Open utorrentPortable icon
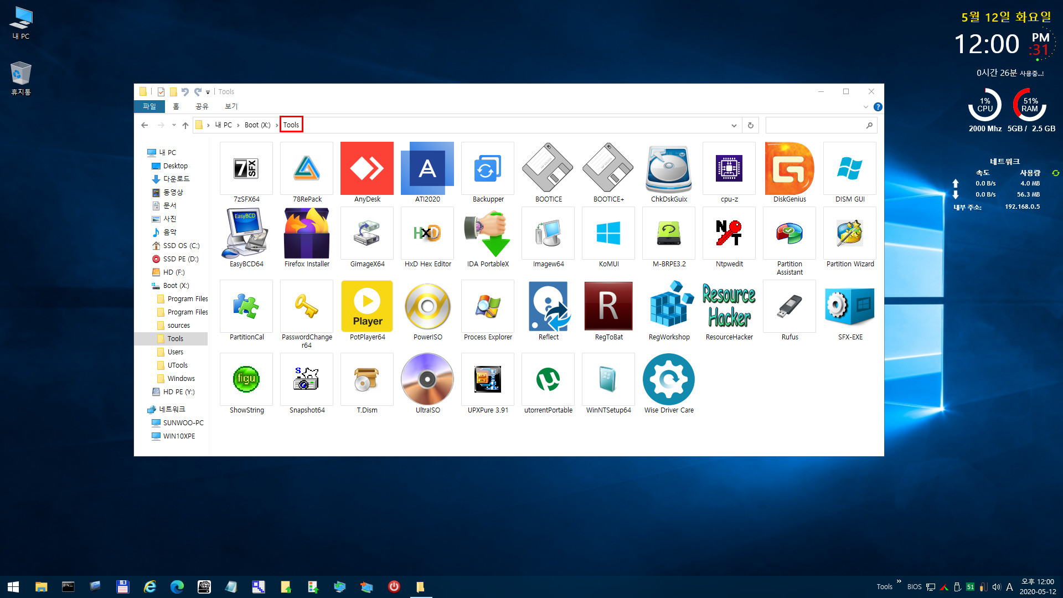Viewport: 1063px width, 598px height. coord(548,379)
